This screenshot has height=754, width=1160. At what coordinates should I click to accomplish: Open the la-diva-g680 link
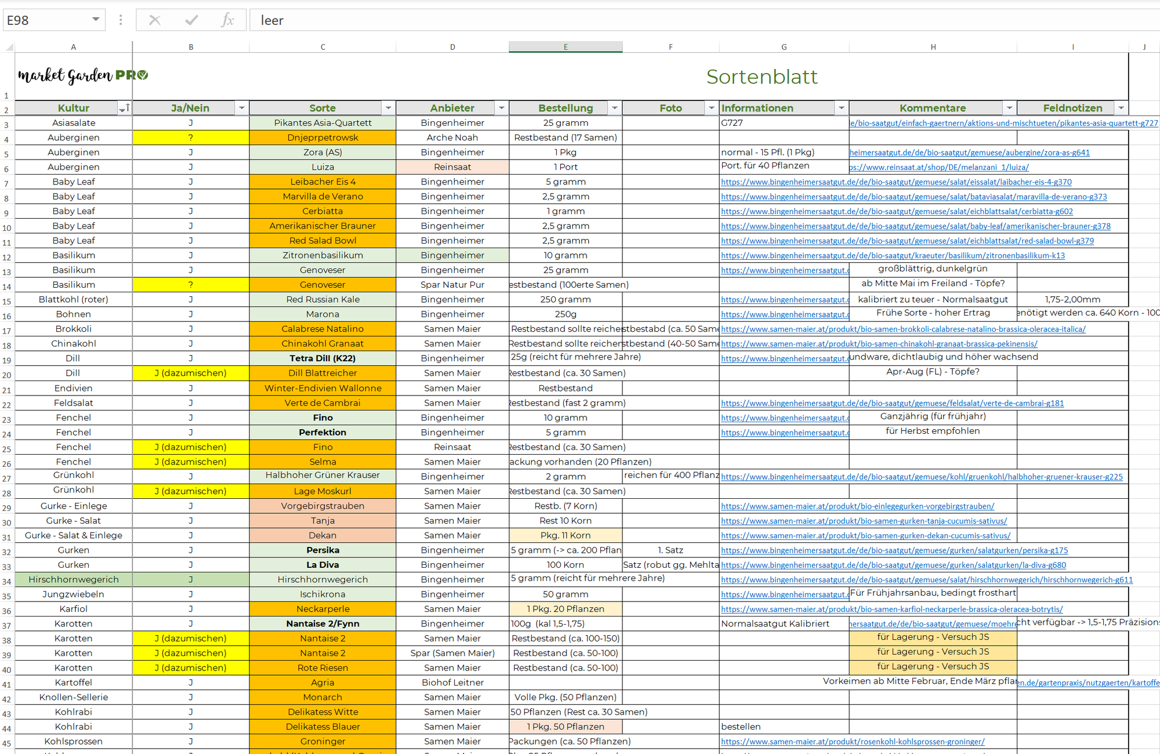893,565
